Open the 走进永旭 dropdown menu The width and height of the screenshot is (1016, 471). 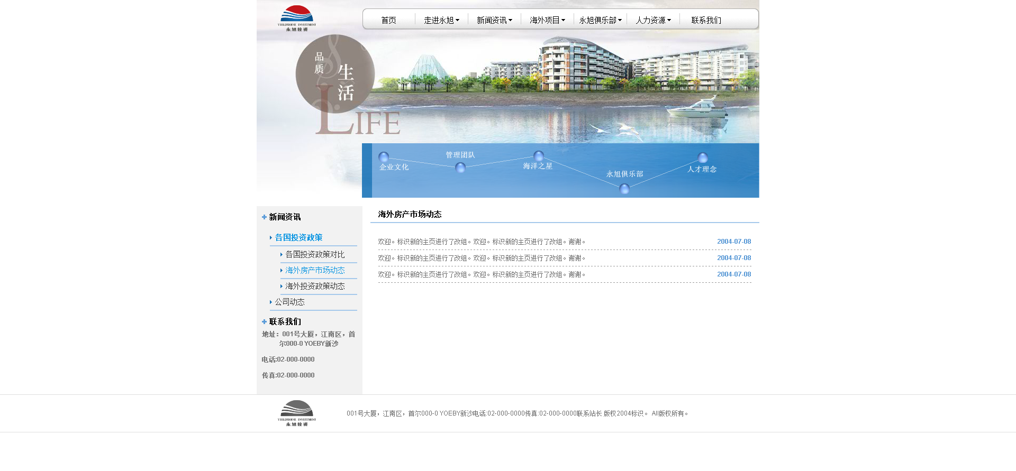[x=441, y=20]
